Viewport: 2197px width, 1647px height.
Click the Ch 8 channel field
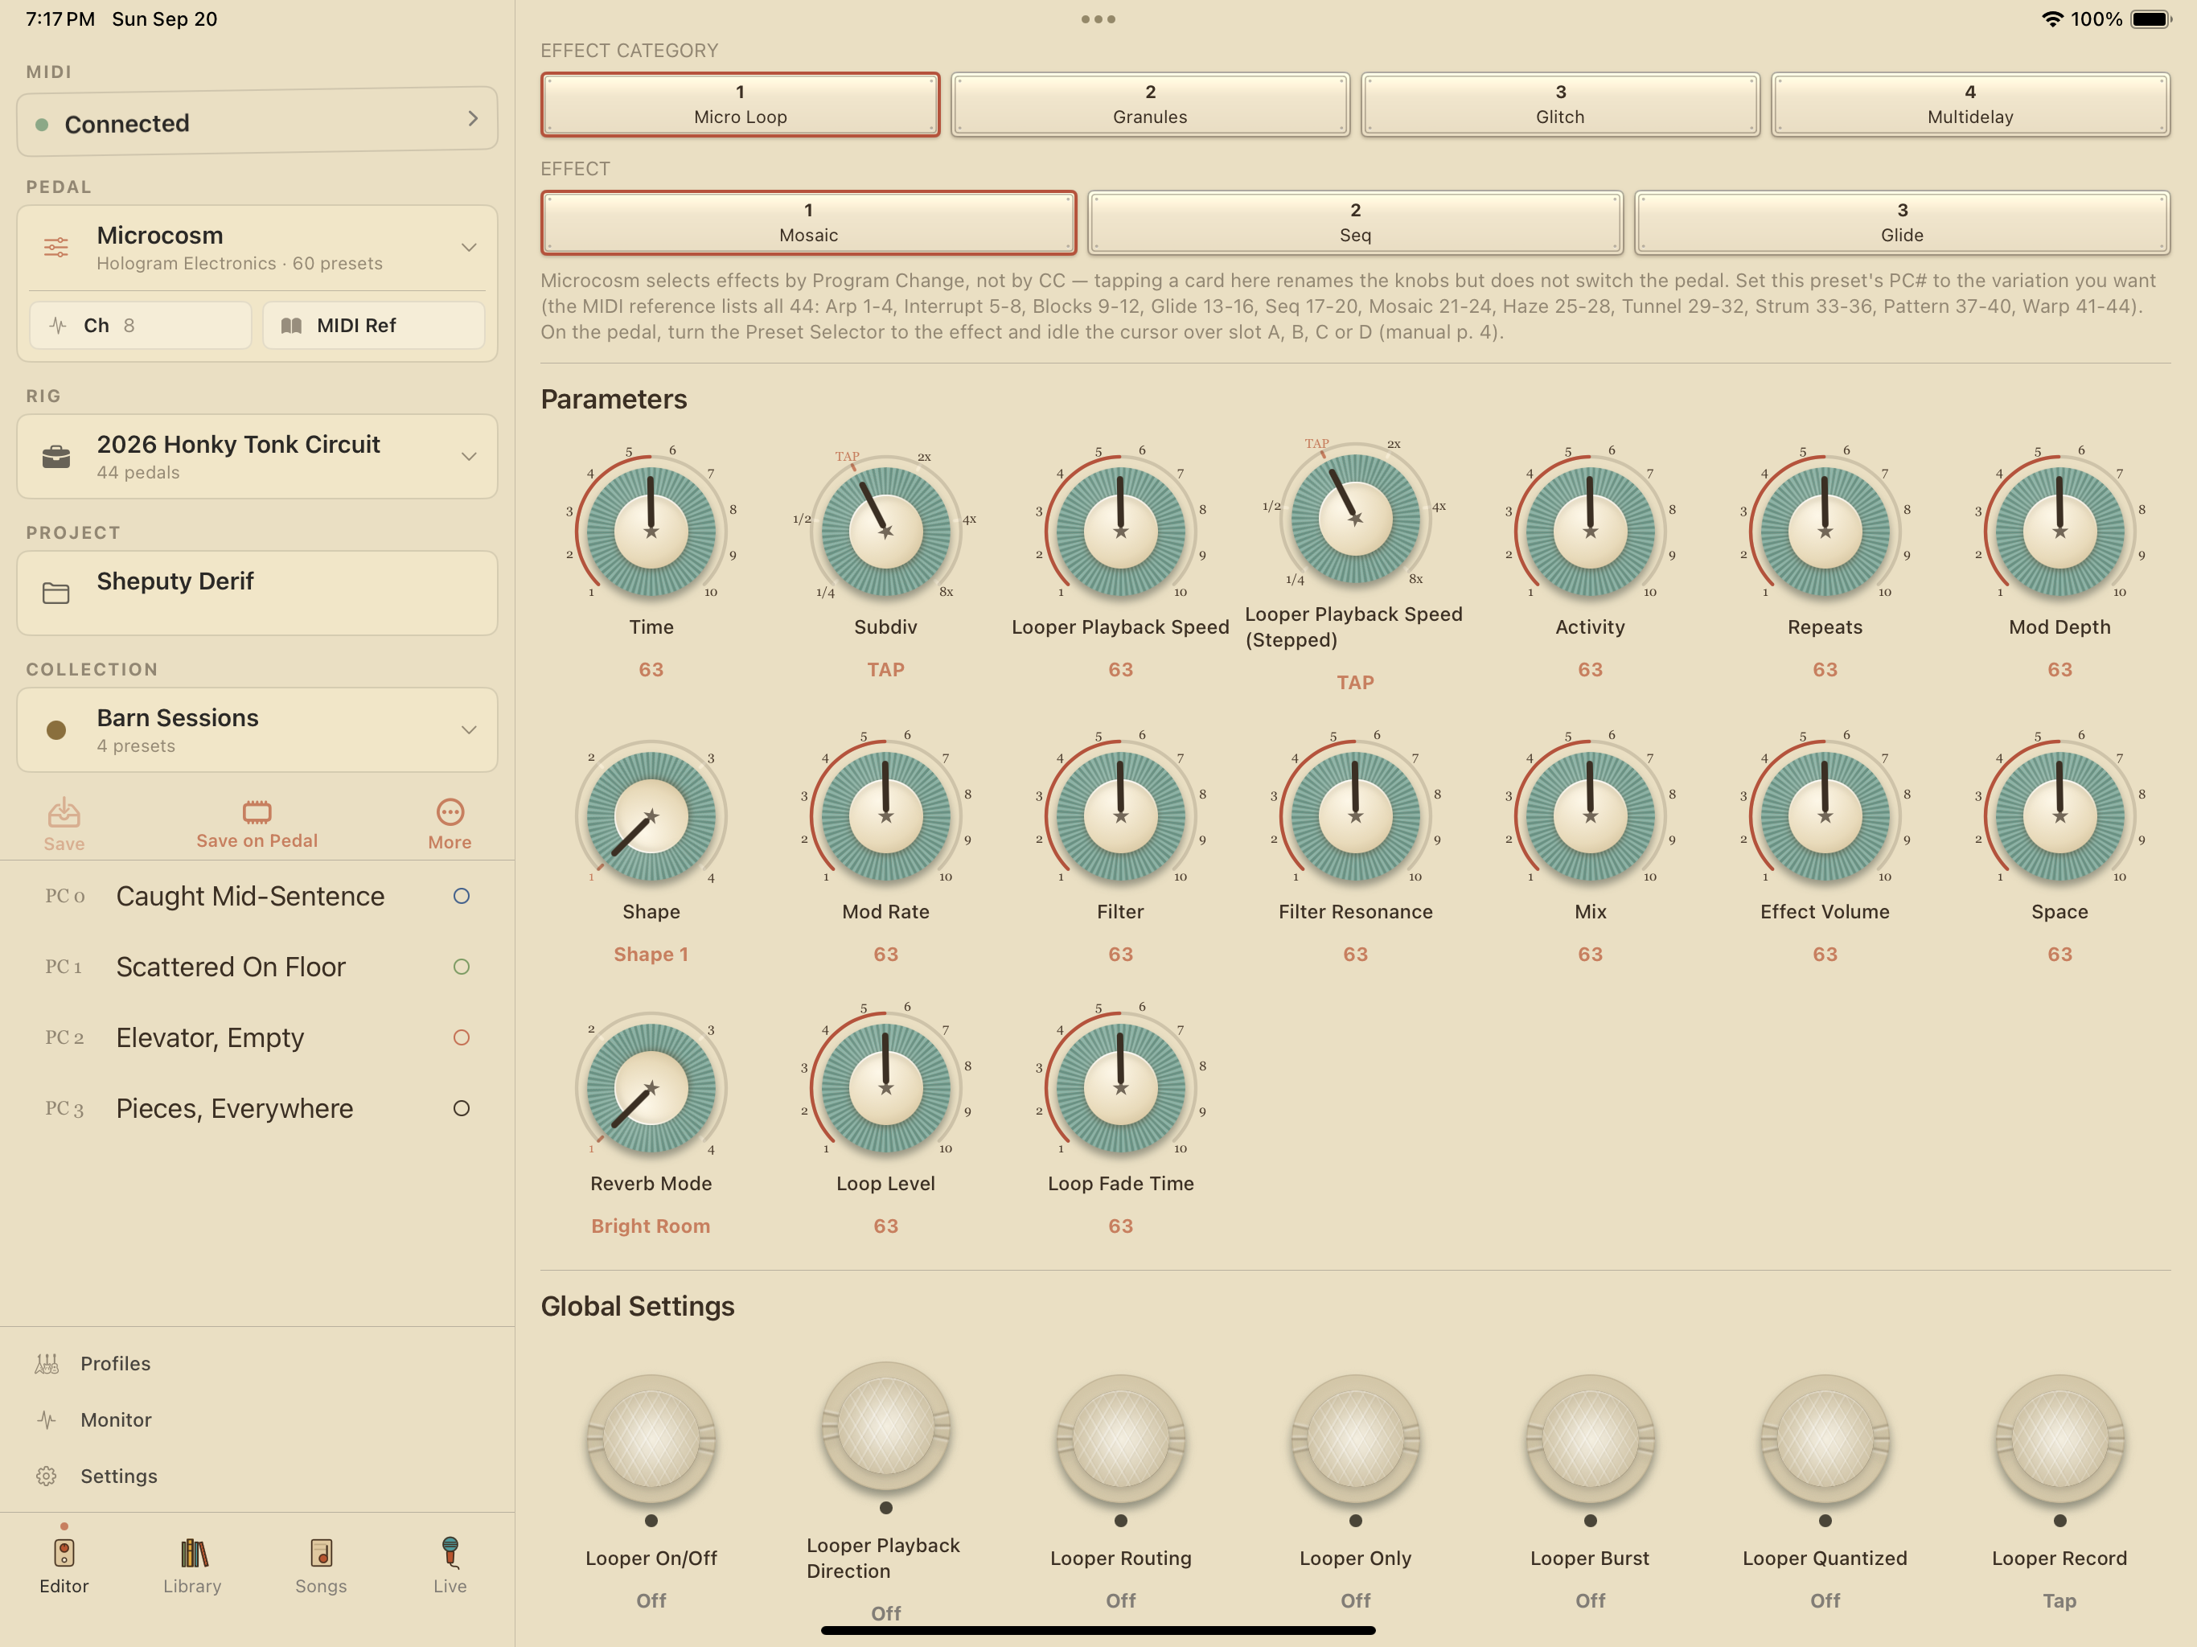140,326
